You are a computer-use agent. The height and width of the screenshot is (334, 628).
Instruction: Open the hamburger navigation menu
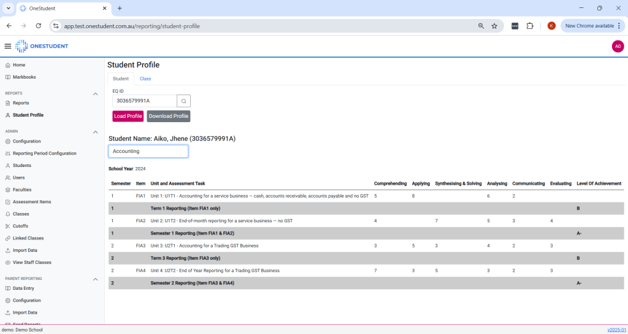click(x=7, y=46)
